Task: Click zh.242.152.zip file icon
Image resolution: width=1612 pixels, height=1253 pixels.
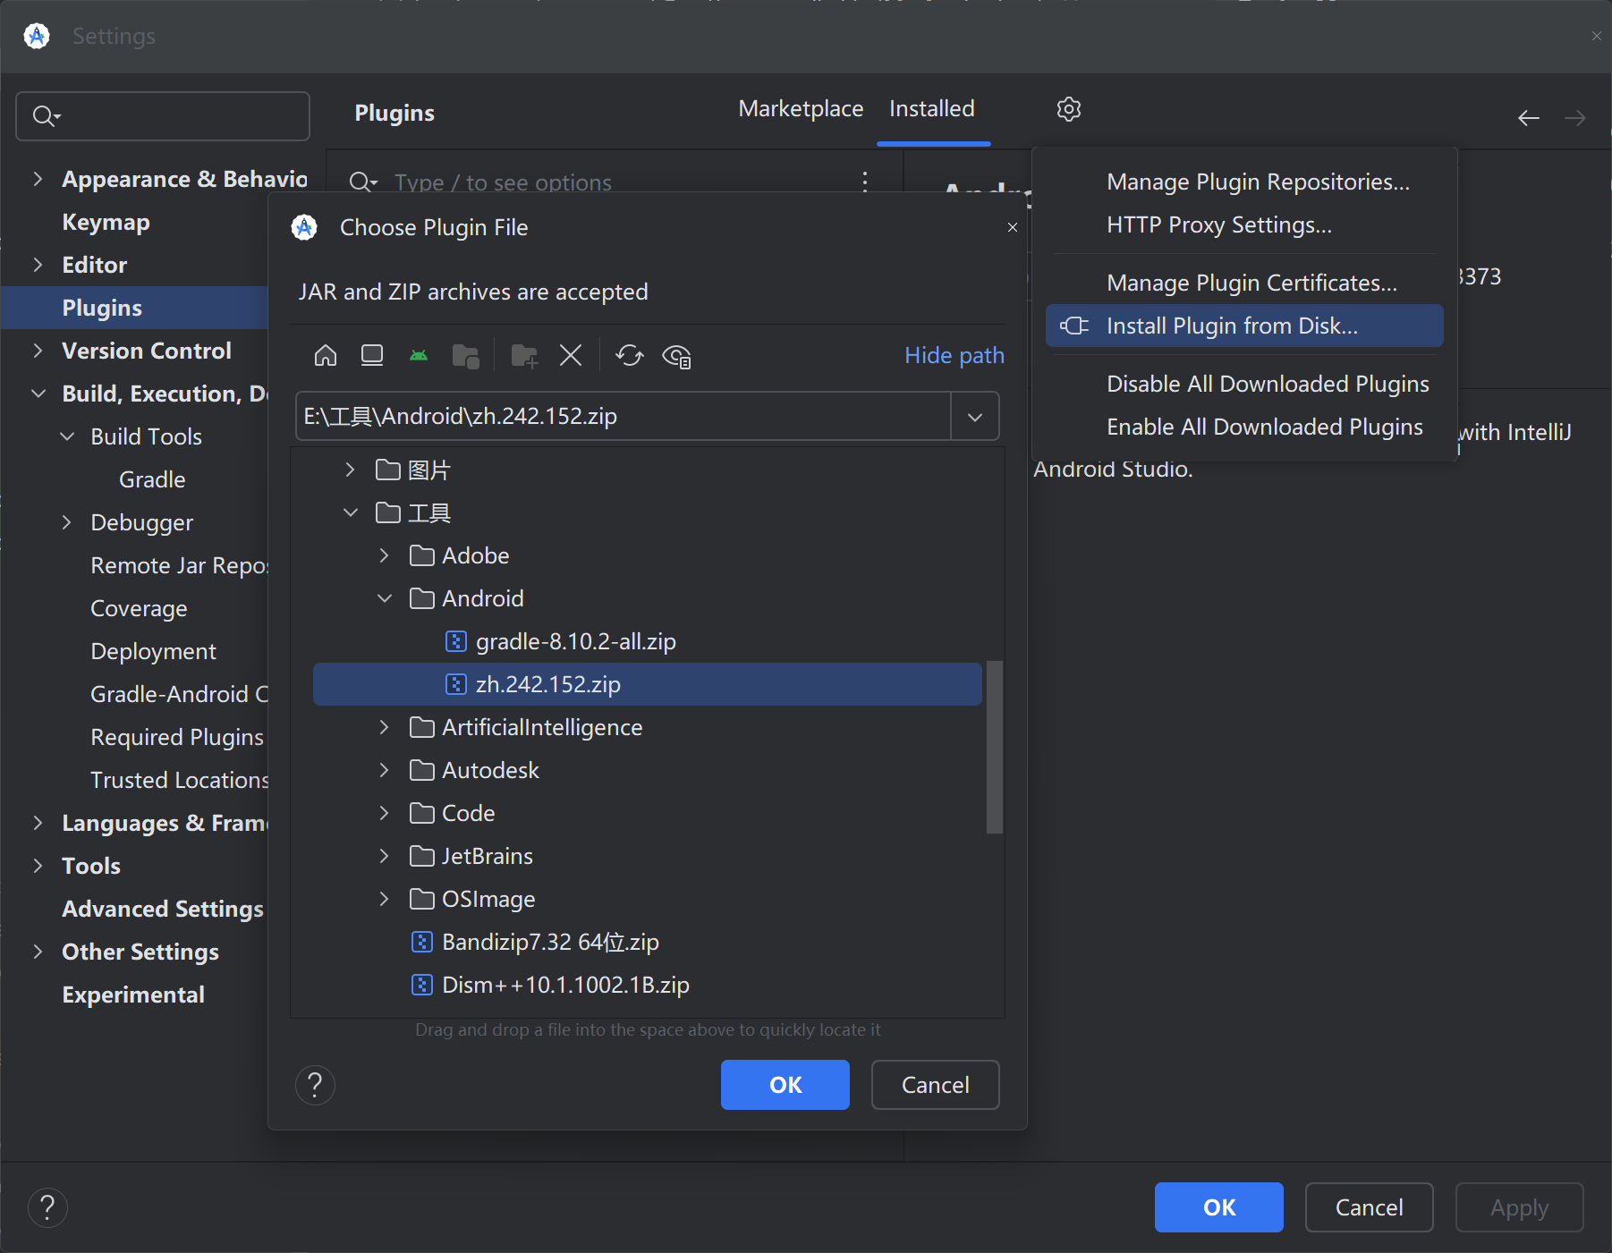Action: [456, 684]
